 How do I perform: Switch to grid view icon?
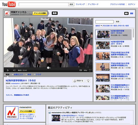click(132, 13)
